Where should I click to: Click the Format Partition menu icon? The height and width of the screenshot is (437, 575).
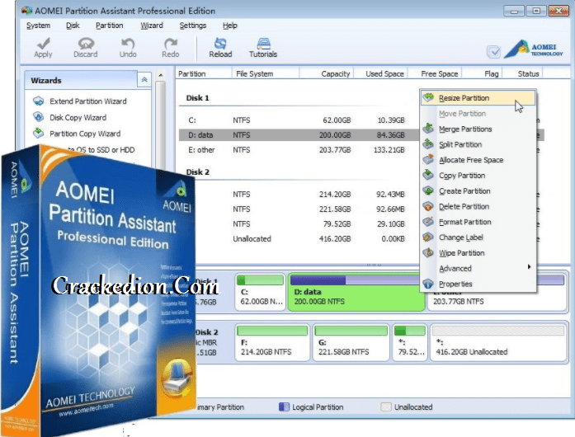pyautogui.click(x=428, y=222)
